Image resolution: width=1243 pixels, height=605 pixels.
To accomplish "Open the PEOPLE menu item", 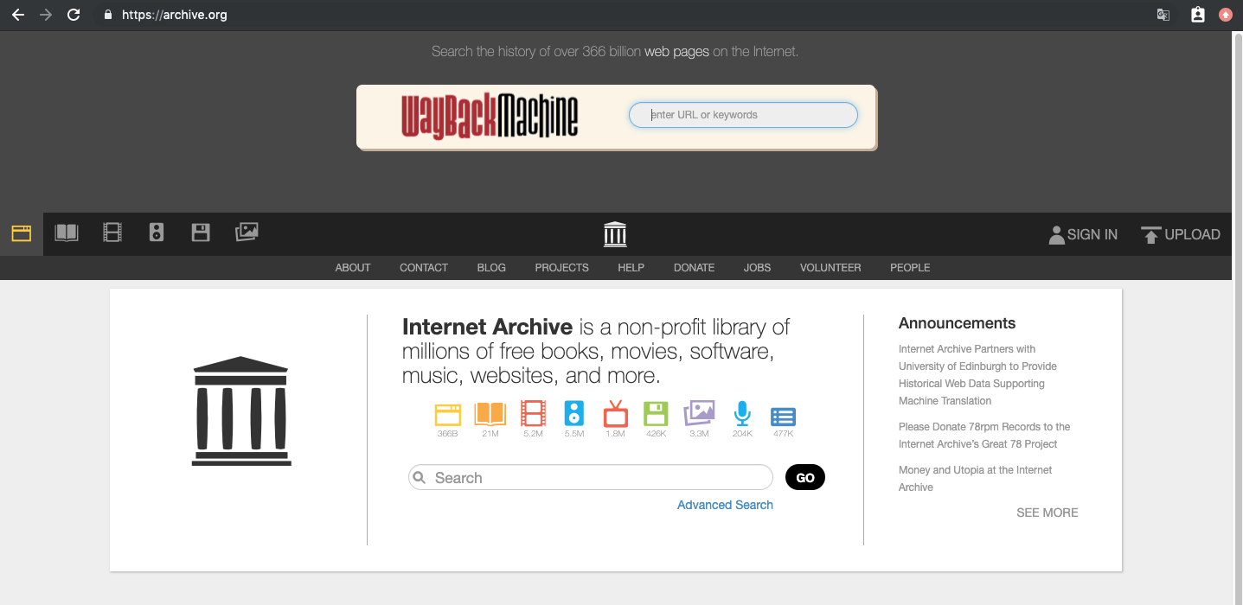I will pos(910,268).
